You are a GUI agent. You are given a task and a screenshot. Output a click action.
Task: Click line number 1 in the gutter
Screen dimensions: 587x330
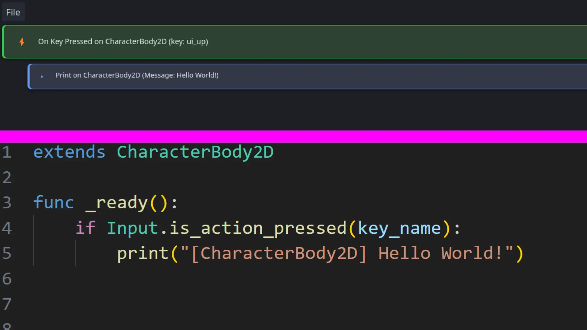7,152
